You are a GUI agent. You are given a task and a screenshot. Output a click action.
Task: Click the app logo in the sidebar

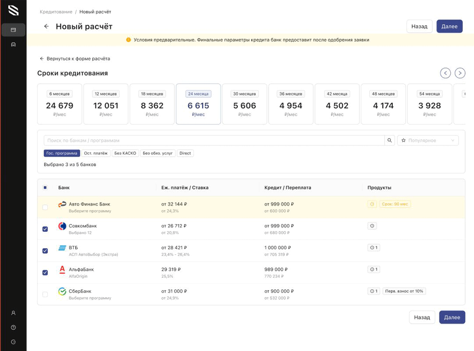pyautogui.click(x=13, y=10)
